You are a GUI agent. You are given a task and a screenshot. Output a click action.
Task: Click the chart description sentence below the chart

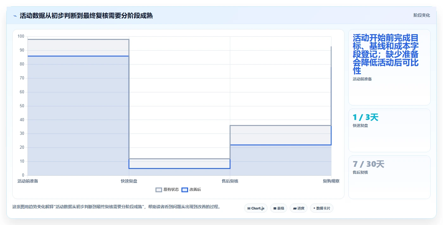coord(116,207)
